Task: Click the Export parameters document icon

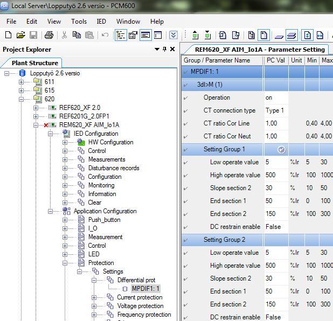Action: point(235,35)
